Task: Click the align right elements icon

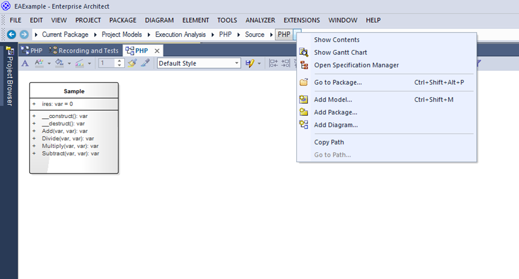Action: pos(286,63)
